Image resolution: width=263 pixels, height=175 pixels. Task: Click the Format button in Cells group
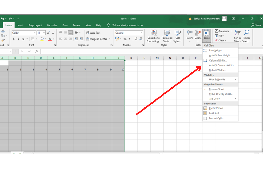[x=207, y=36]
